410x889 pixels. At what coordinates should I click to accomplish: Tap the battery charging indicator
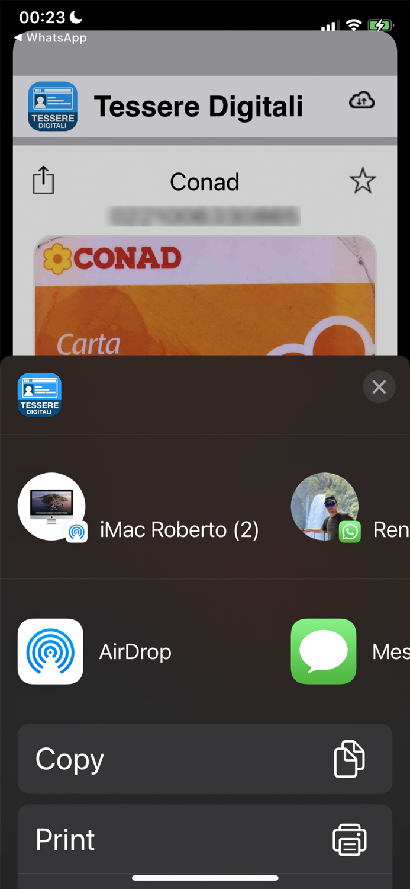[x=380, y=25]
